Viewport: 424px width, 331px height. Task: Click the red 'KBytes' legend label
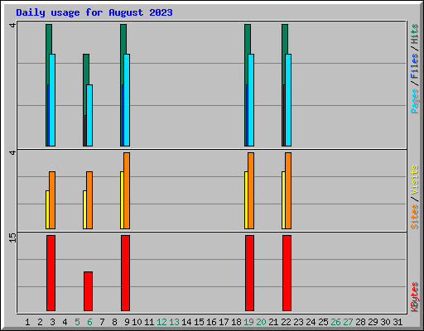pos(415,297)
